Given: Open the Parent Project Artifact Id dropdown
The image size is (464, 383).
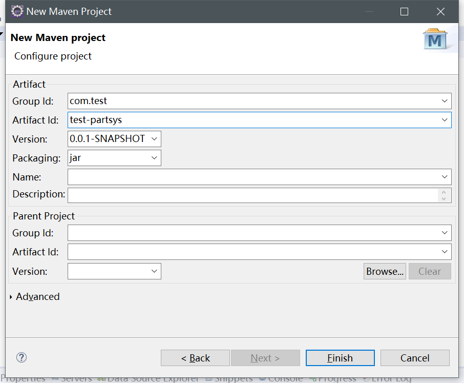Looking at the screenshot, I should point(444,252).
